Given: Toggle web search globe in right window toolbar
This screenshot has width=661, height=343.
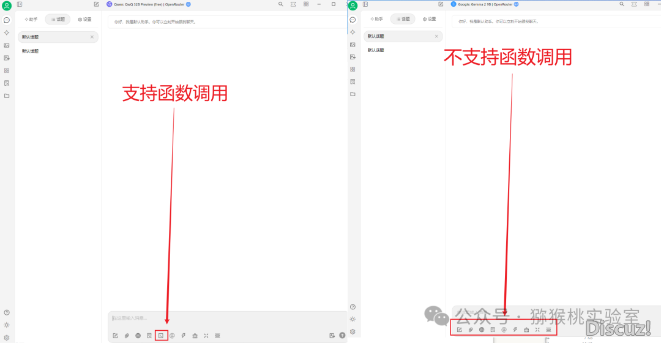Looking at the screenshot, I should (482, 330).
